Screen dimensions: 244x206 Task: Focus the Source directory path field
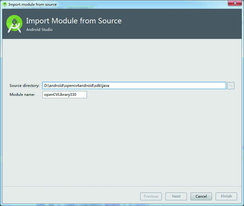coord(134,86)
